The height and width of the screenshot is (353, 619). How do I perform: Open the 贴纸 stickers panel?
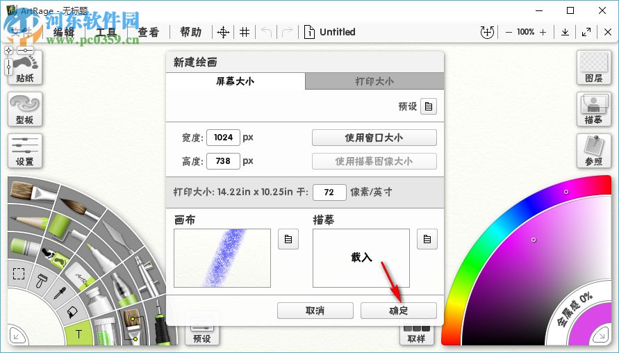(x=25, y=68)
